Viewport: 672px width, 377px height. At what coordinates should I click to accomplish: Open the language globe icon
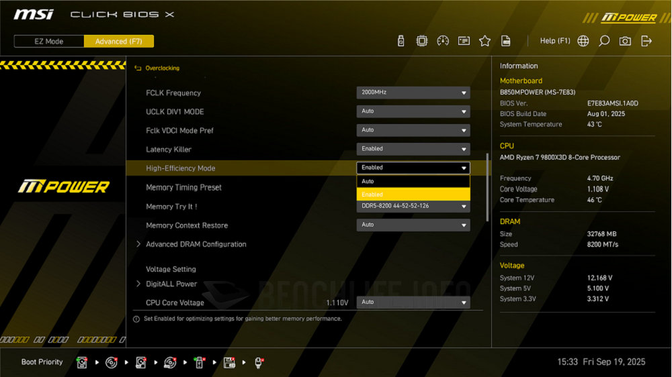pos(583,41)
